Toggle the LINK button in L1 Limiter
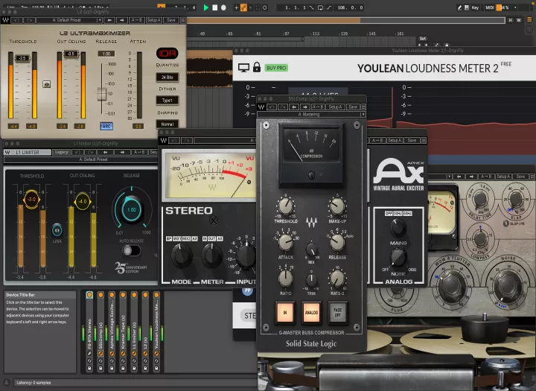 (57, 230)
